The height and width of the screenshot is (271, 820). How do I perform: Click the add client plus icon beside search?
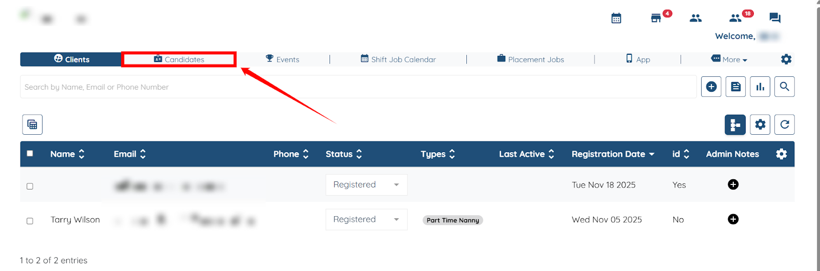click(711, 87)
